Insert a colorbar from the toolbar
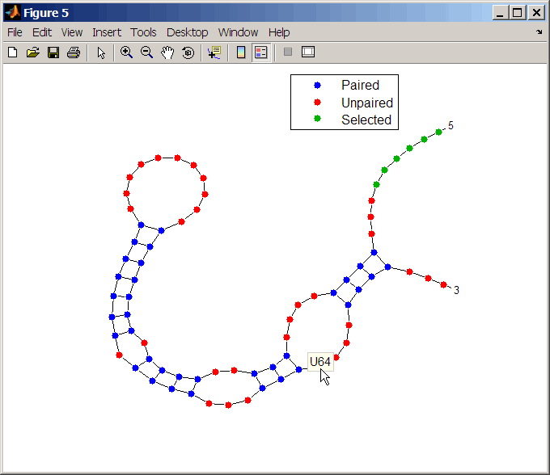Screen dimensions: 550x475 pyautogui.click(x=241, y=53)
